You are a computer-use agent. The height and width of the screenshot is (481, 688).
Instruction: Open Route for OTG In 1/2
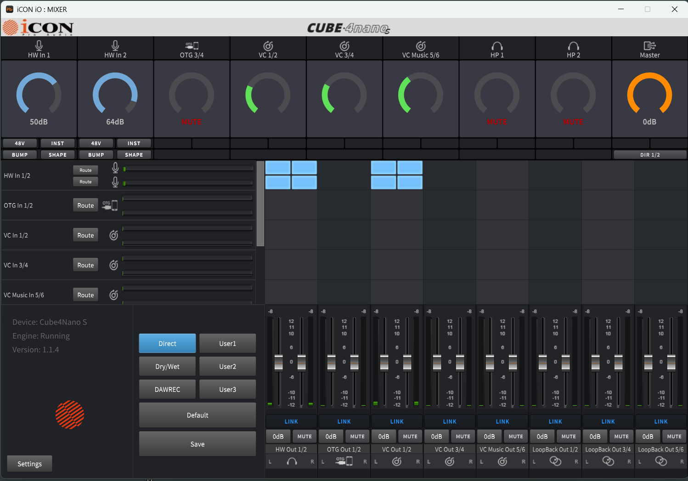(85, 205)
